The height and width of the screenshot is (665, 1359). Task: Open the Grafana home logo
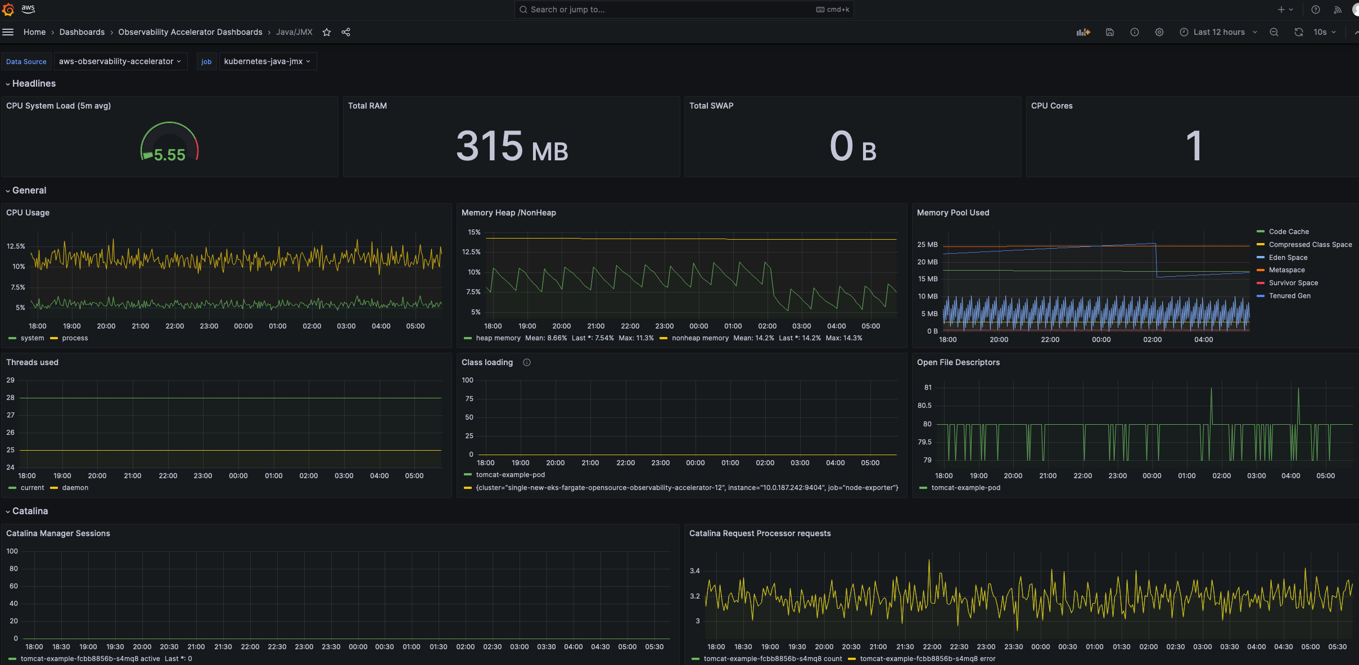pyautogui.click(x=8, y=10)
